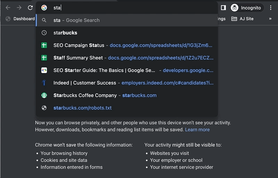Open the Starbucks Coffee Company suggestion
This screenshot has width=278, height=178.
pos(127,95)
